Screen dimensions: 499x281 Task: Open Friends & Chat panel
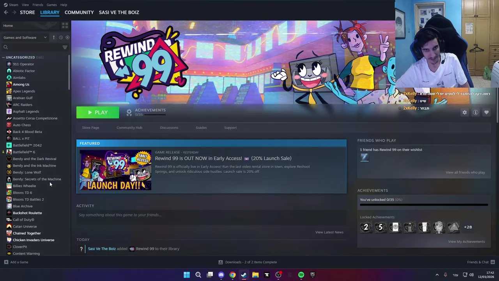click(x=481, y=262)
